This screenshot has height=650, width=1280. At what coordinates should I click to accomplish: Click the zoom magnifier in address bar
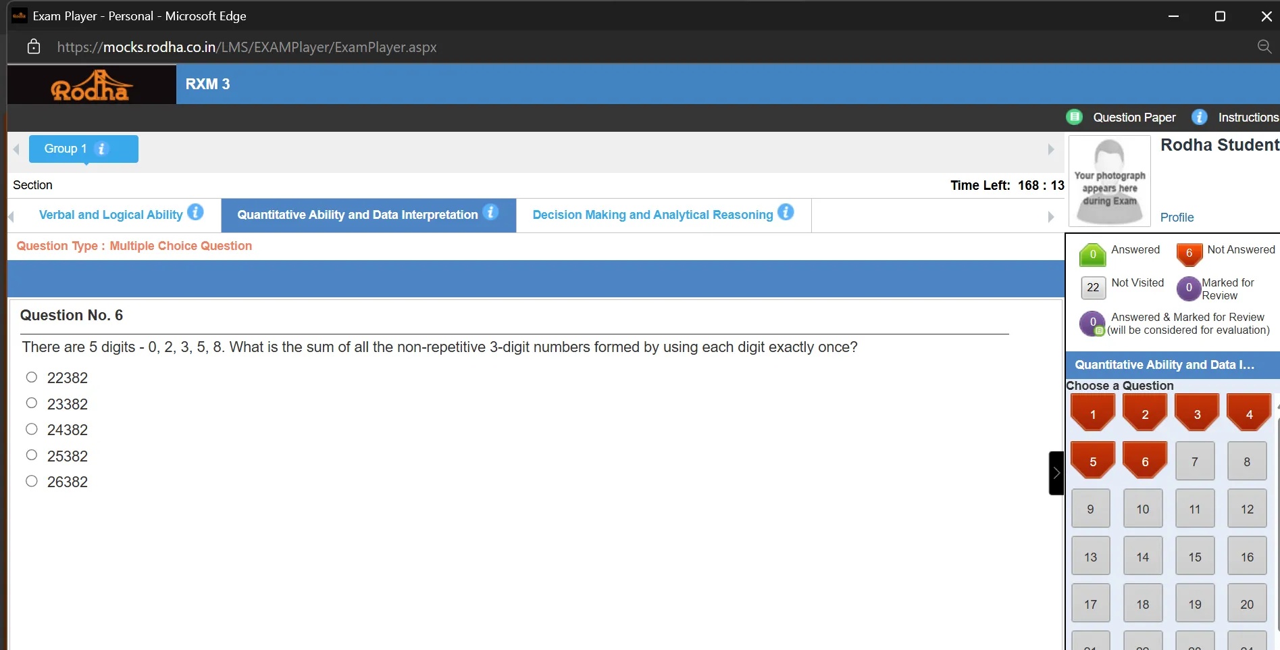coord(1264,47)
